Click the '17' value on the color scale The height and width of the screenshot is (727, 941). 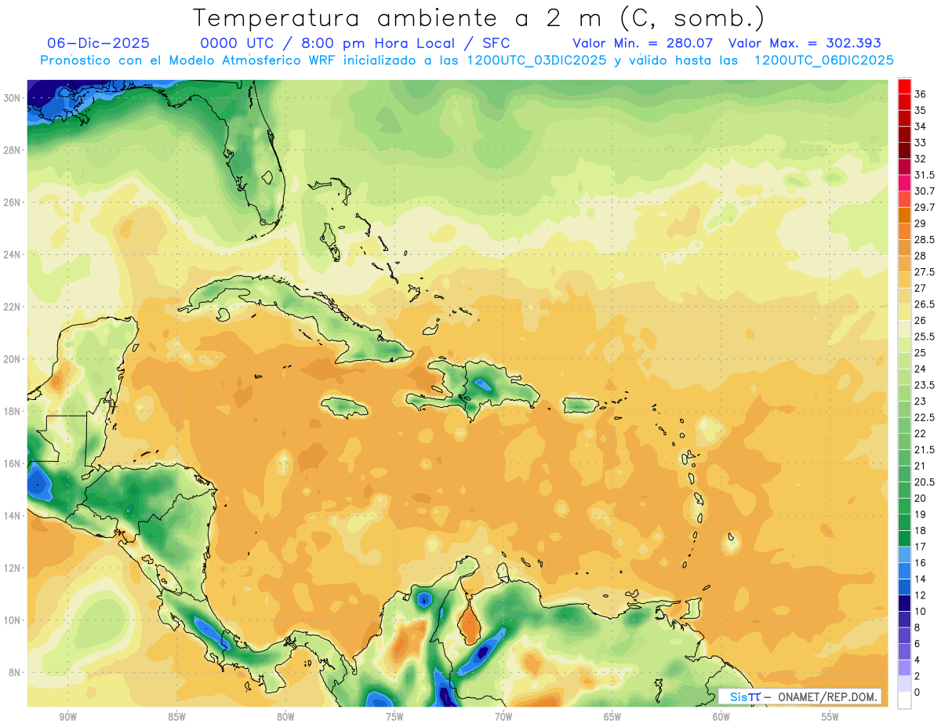pos(921,547)
